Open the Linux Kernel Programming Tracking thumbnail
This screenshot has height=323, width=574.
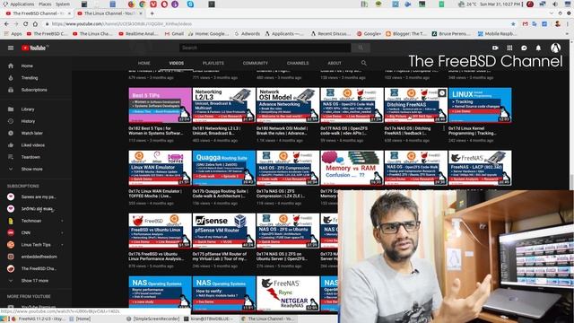[x=480, y=105]
